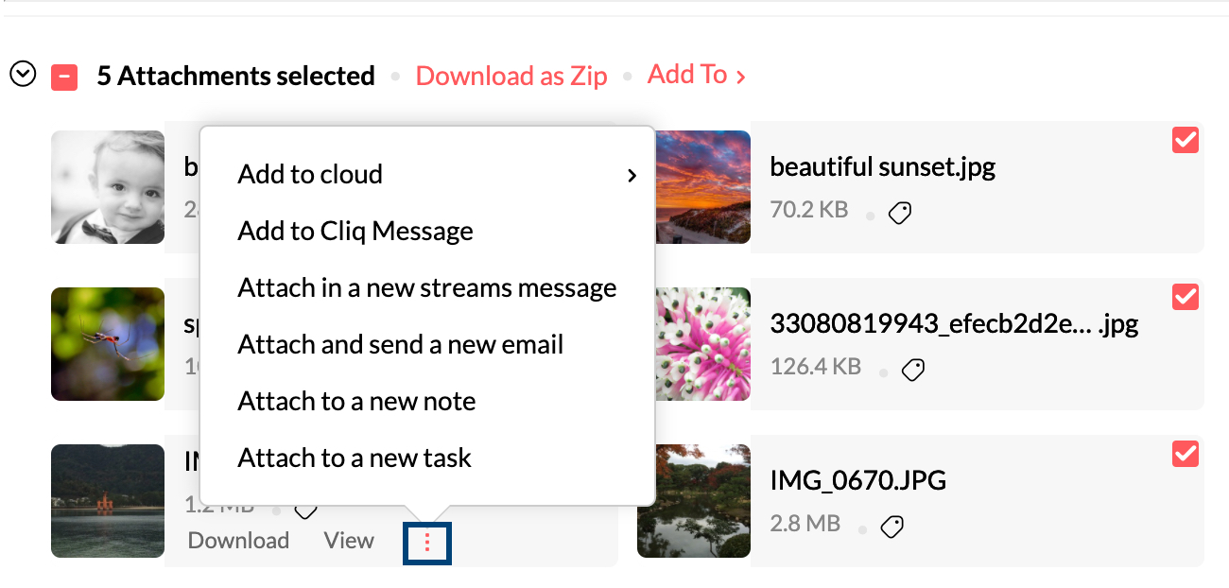Screen dimensions: 1229x588
Task: Uncheck the 33080819943 flower image checkbox
Action: 1185,297
